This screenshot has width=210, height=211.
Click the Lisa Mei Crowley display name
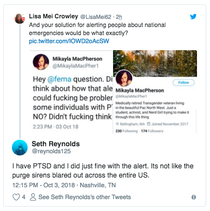[x=54, y=16]
